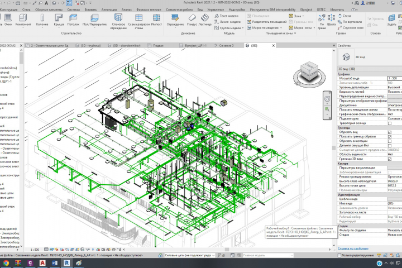Switch to the Сечение 0 view tab
The height and width of the screenshot is (268, 402).
pyautogui.click(x=224, y=45)
